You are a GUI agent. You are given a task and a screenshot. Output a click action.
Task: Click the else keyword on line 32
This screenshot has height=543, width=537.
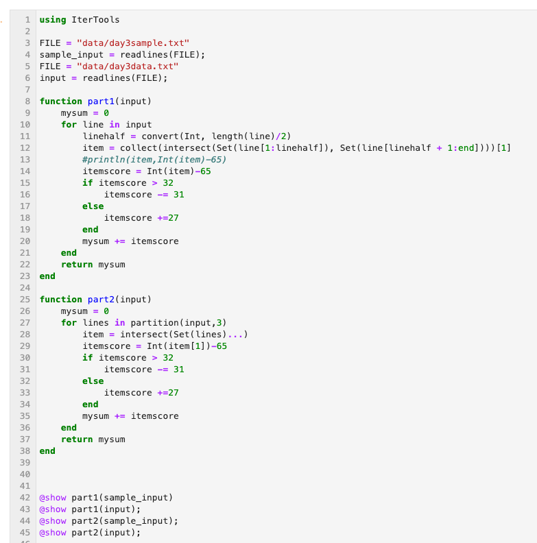coord(93,381)
